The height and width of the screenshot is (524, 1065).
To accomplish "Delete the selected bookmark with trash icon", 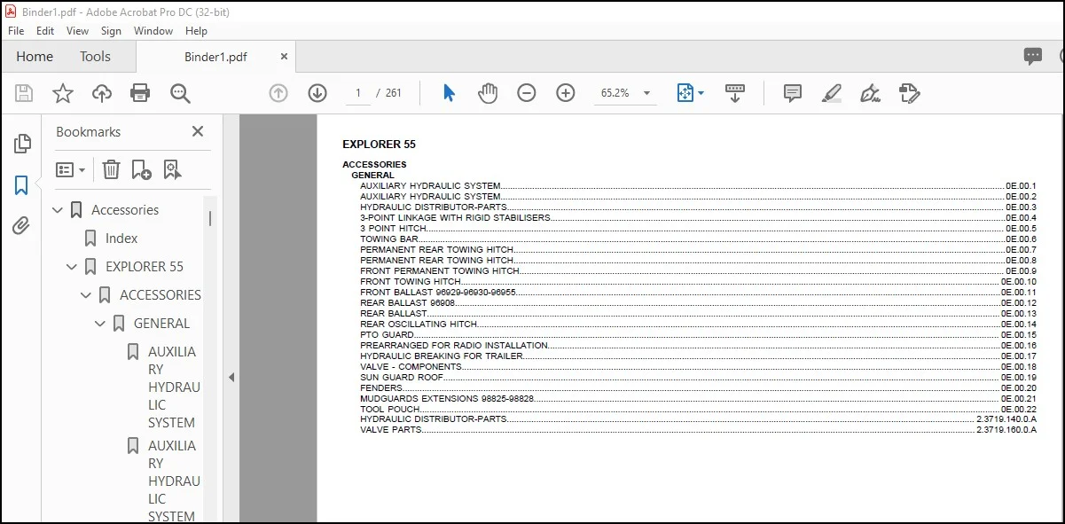I will [x=111, y=169].
